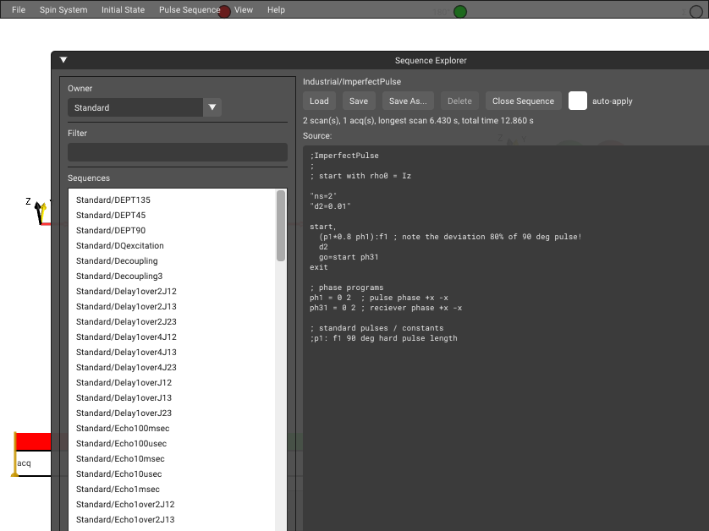Open the Pulse Sequence menu
Image resolution: width=709 pixels, height=531 pixels.
pyautogui.click(x=189, y=9)
